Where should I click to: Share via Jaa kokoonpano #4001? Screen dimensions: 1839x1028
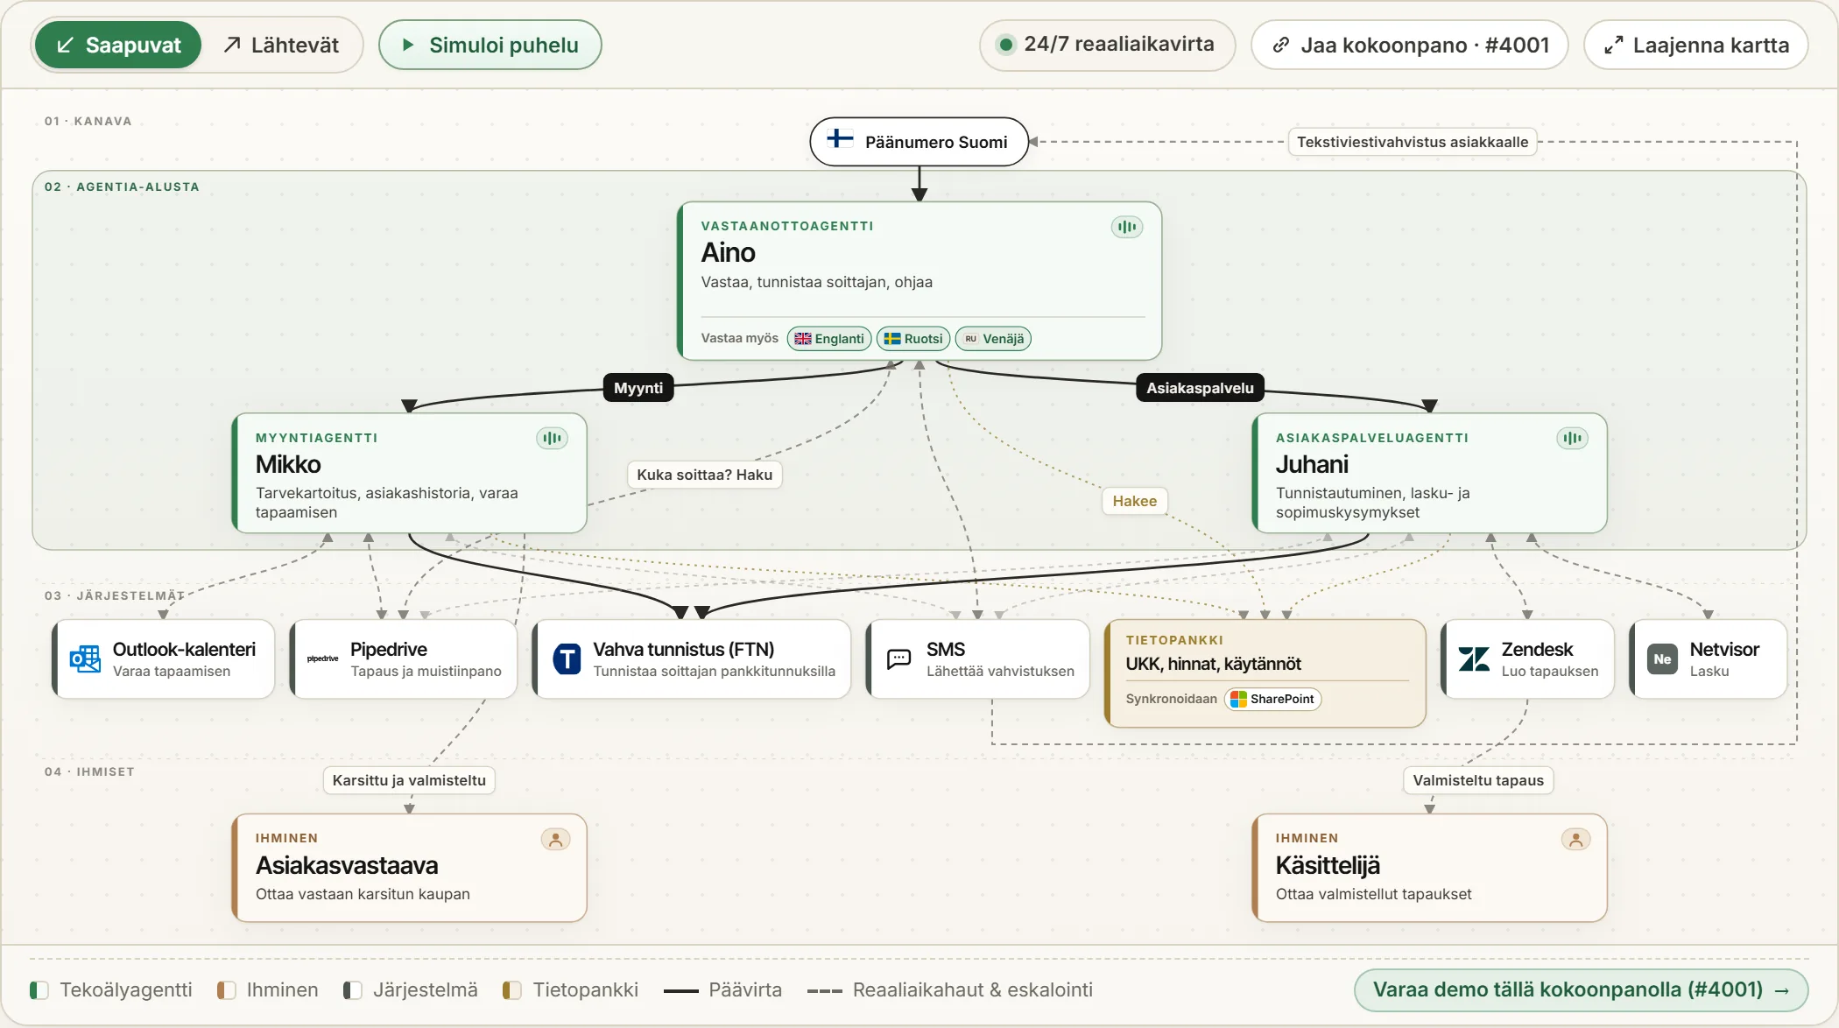[x=1409, y=45]
